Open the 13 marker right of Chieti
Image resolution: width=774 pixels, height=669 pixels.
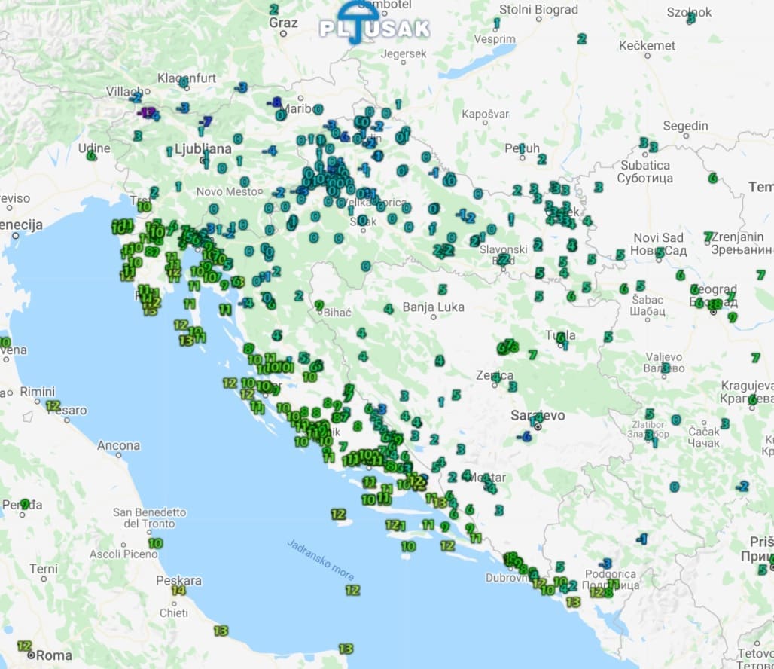(221, 631)
